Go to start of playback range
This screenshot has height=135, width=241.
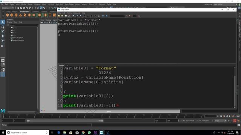[218, 116]
